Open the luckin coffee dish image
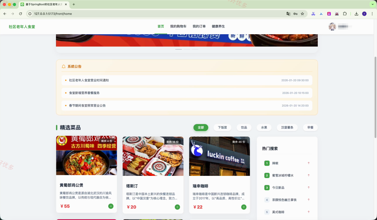 pos(219,156)
